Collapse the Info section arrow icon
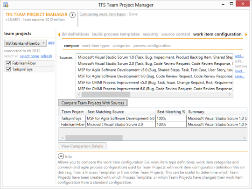This screenshot has width=252, height=189. coord(61,156)
